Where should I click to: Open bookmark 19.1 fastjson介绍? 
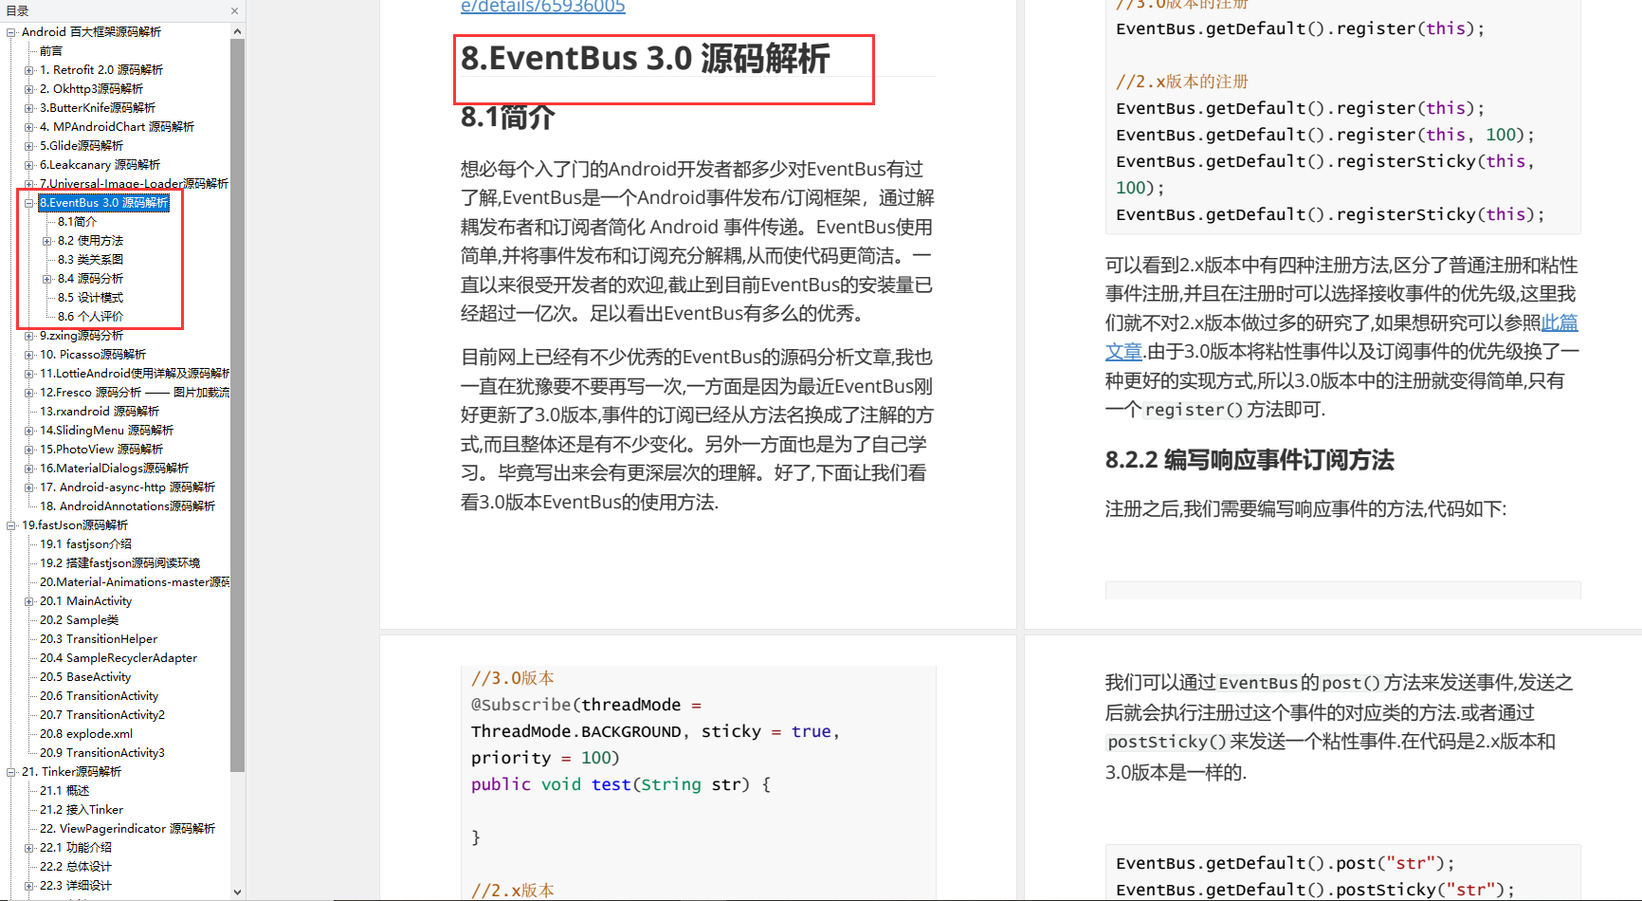85,544
